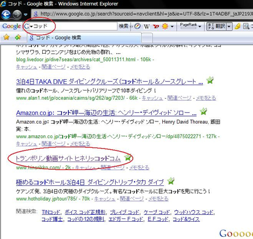Click メモをとる for www.alan1.net result
Viewport: 253px width, 239px height.
(206, 98)
